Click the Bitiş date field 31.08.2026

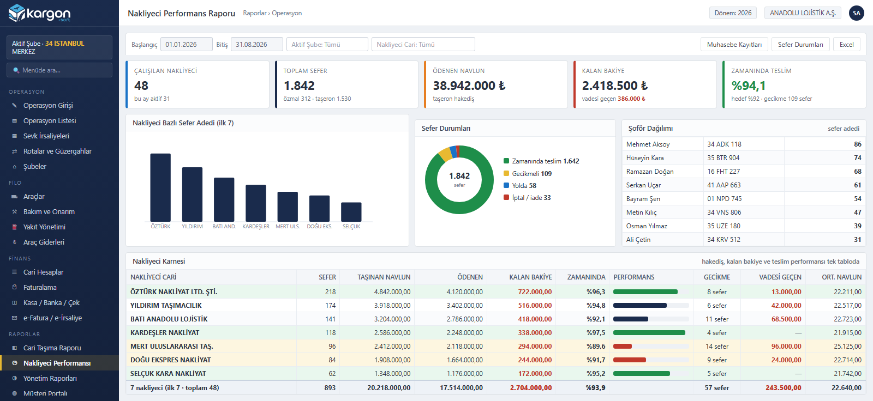pos(257,45)
